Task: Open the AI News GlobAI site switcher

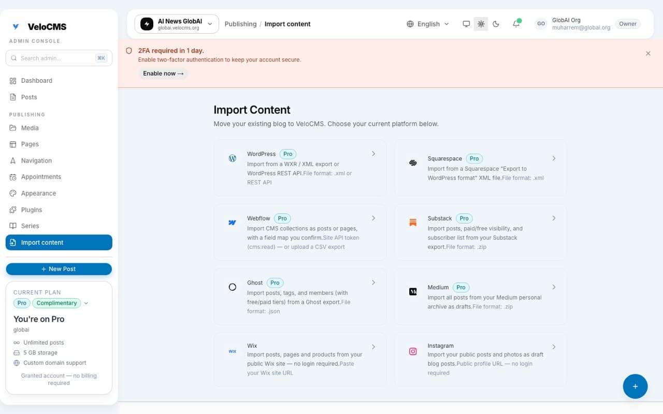Action: pyautogui.click(x=177, y=24)
